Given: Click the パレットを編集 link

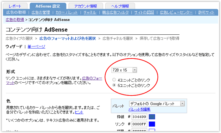Looking at the screenshot, I should click(x=140, y=109).
